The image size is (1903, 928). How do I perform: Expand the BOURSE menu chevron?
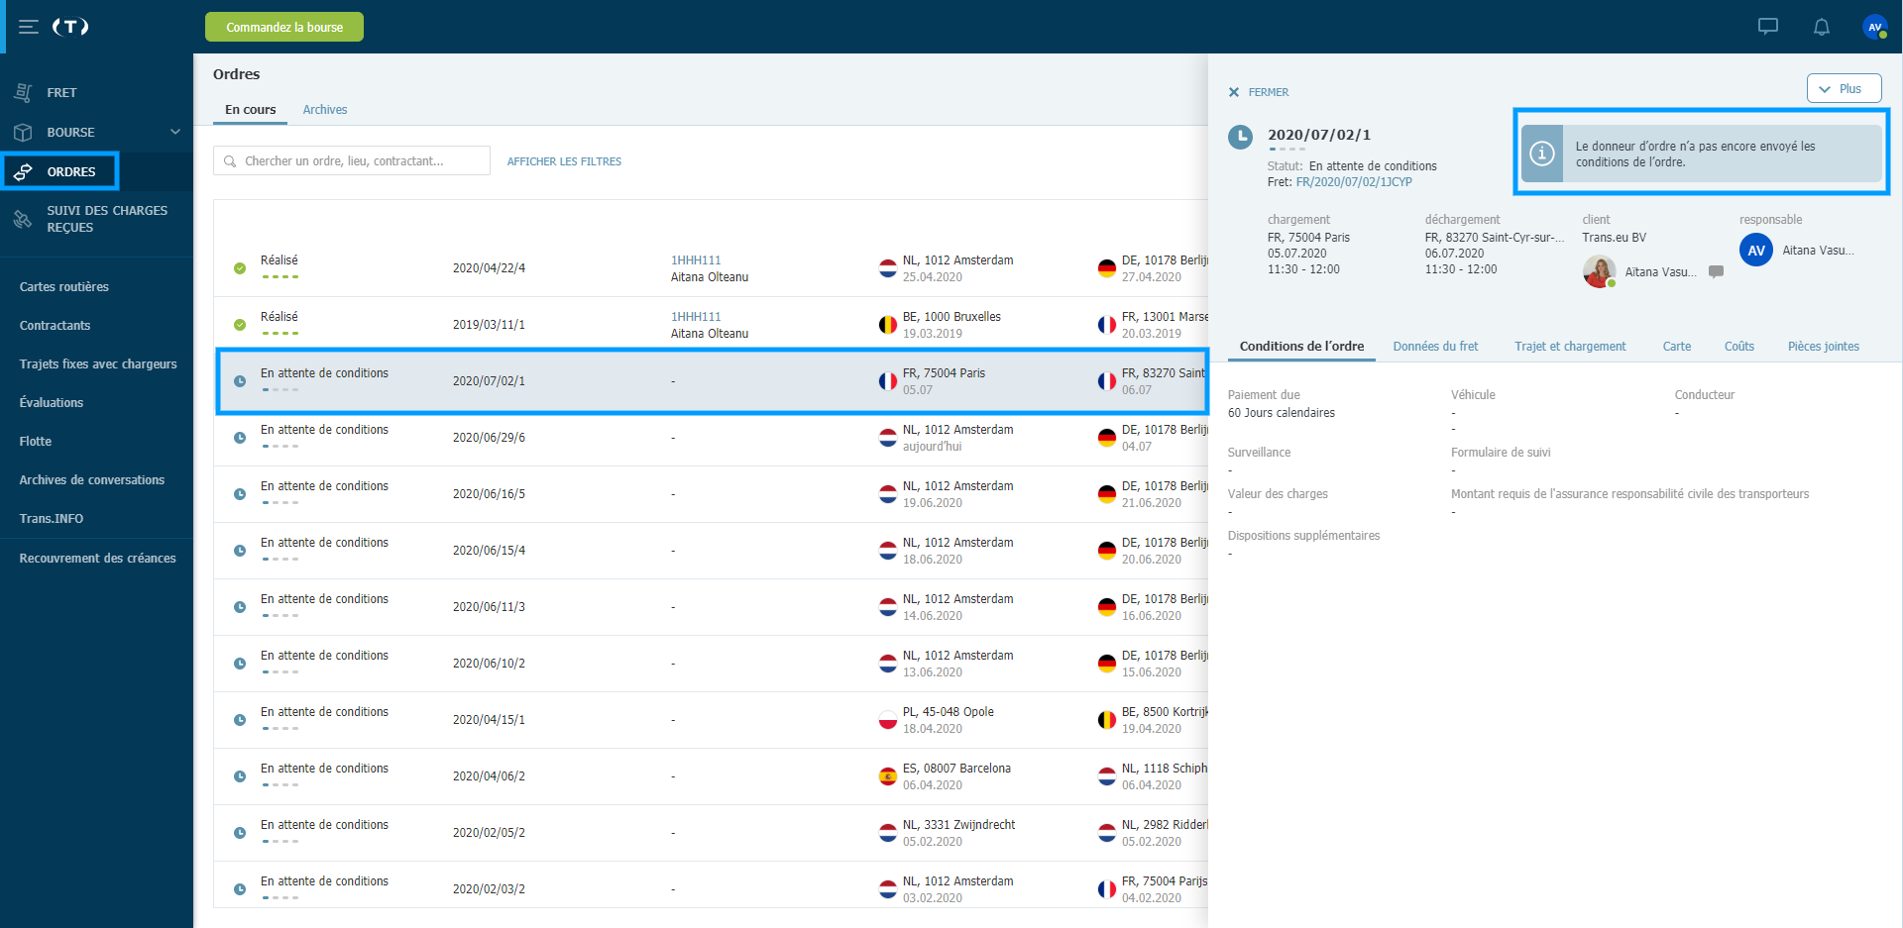[x=175, y=132]
